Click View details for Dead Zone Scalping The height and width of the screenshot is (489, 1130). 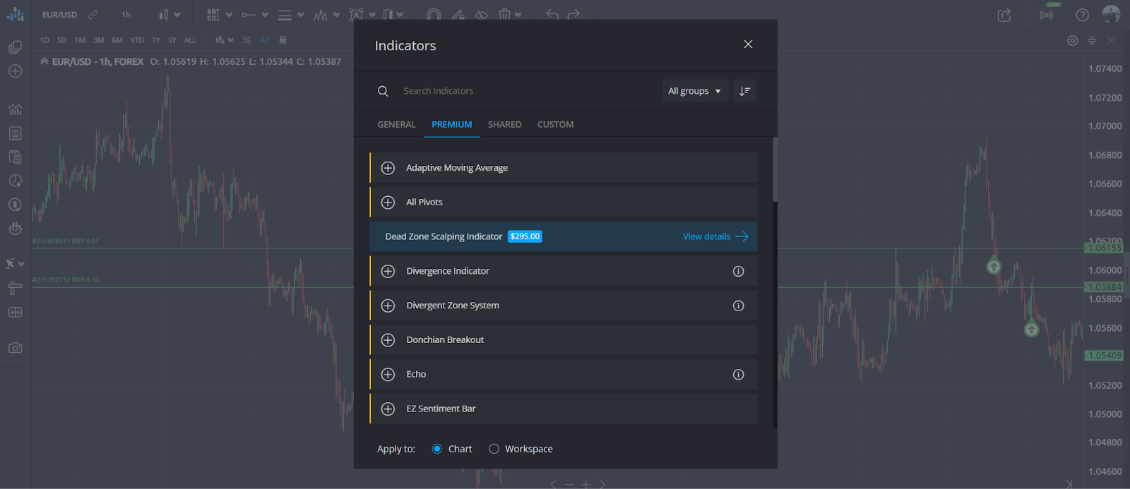pyautogui.click(x=715, y=236)
